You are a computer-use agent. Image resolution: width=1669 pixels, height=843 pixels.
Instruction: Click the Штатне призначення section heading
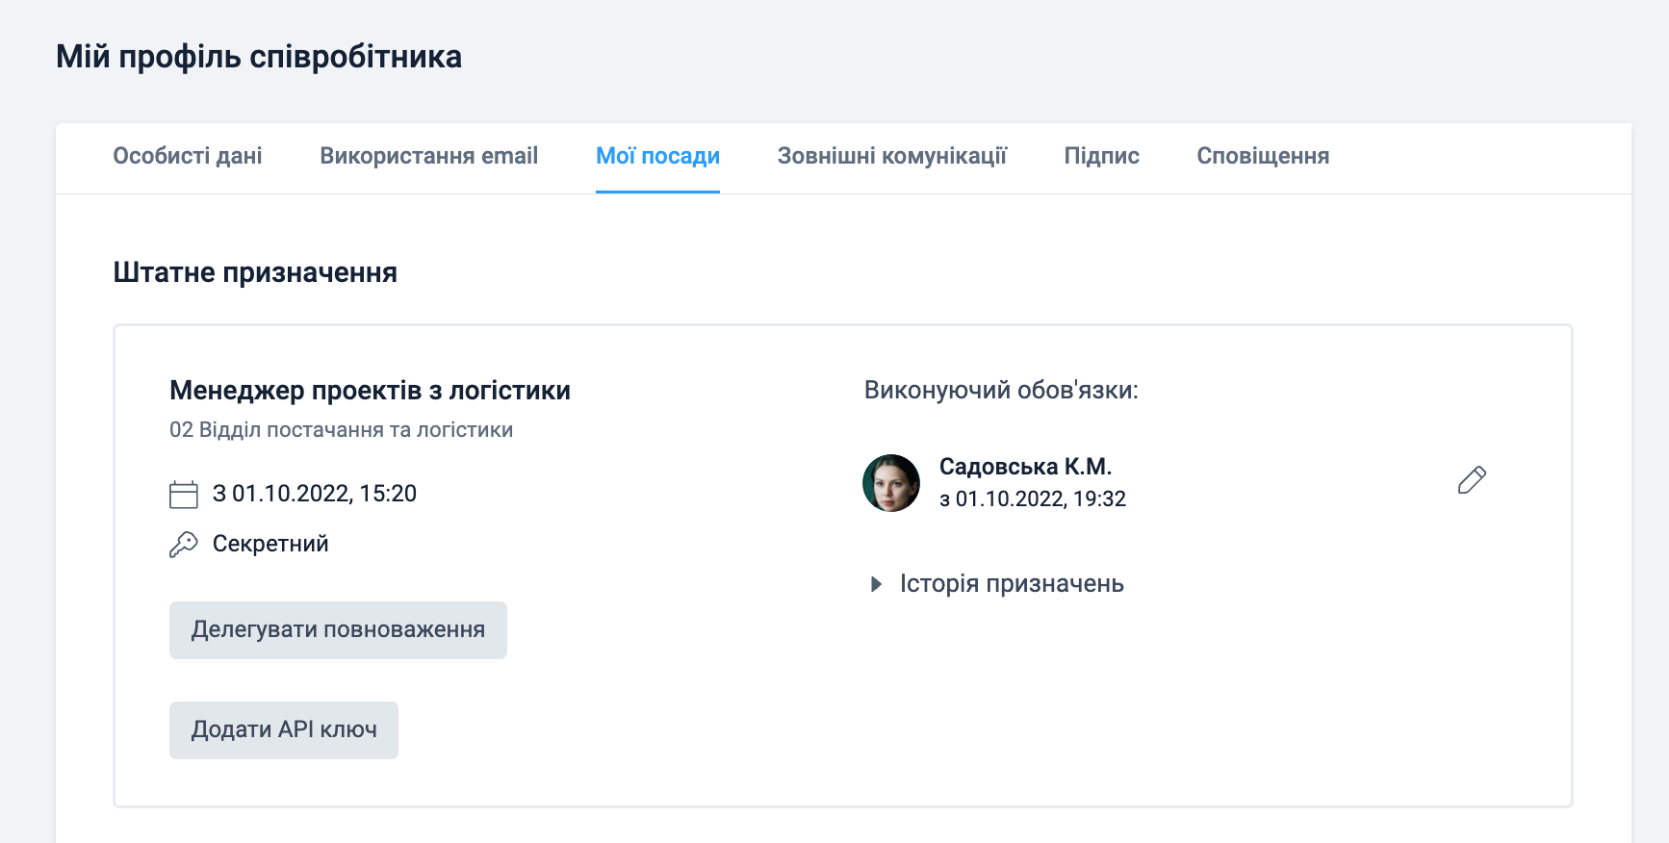tap(255, 272)
